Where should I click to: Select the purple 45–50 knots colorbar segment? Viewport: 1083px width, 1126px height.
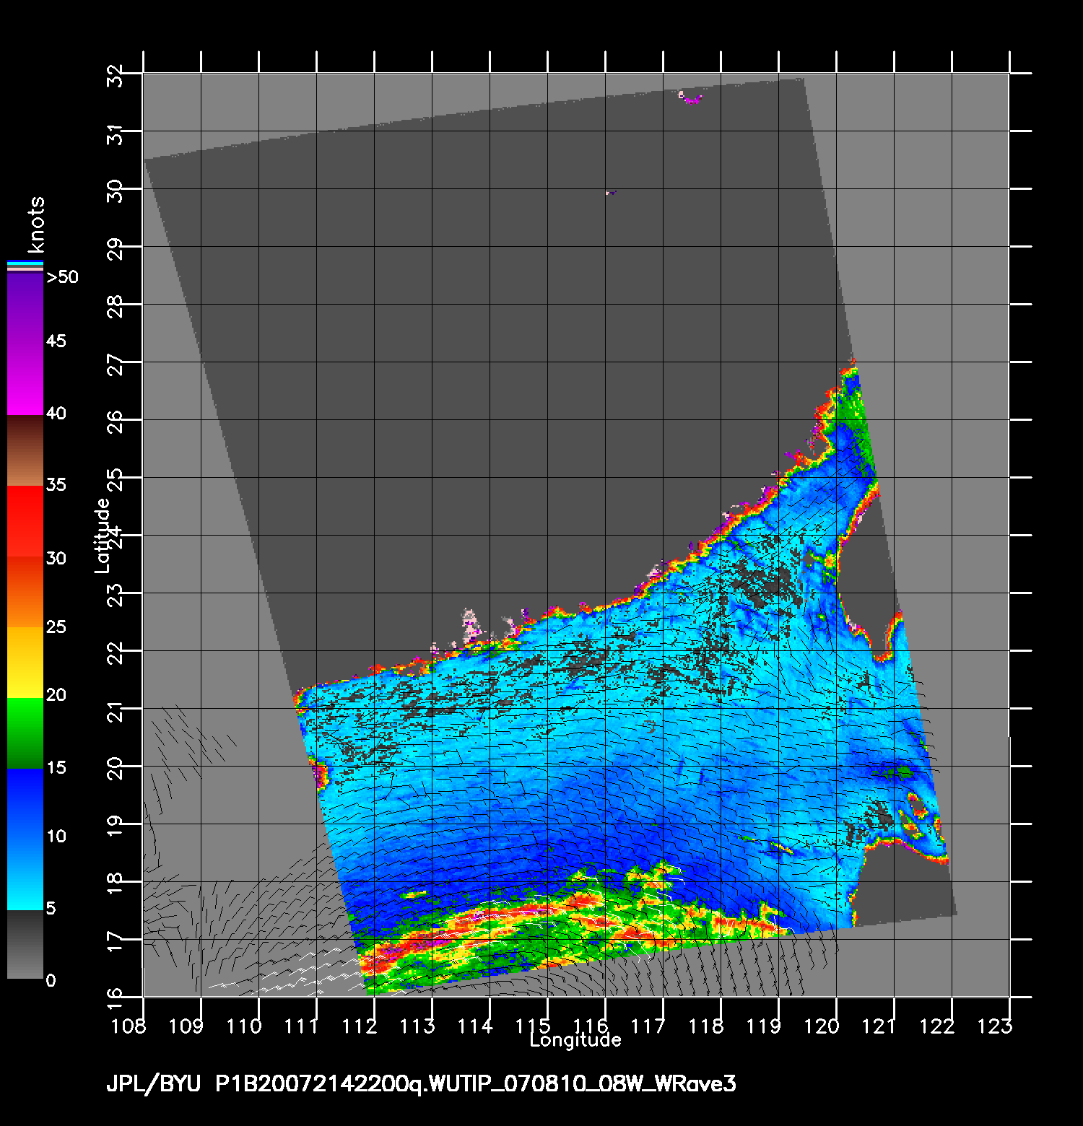click(x=25, y=309)
